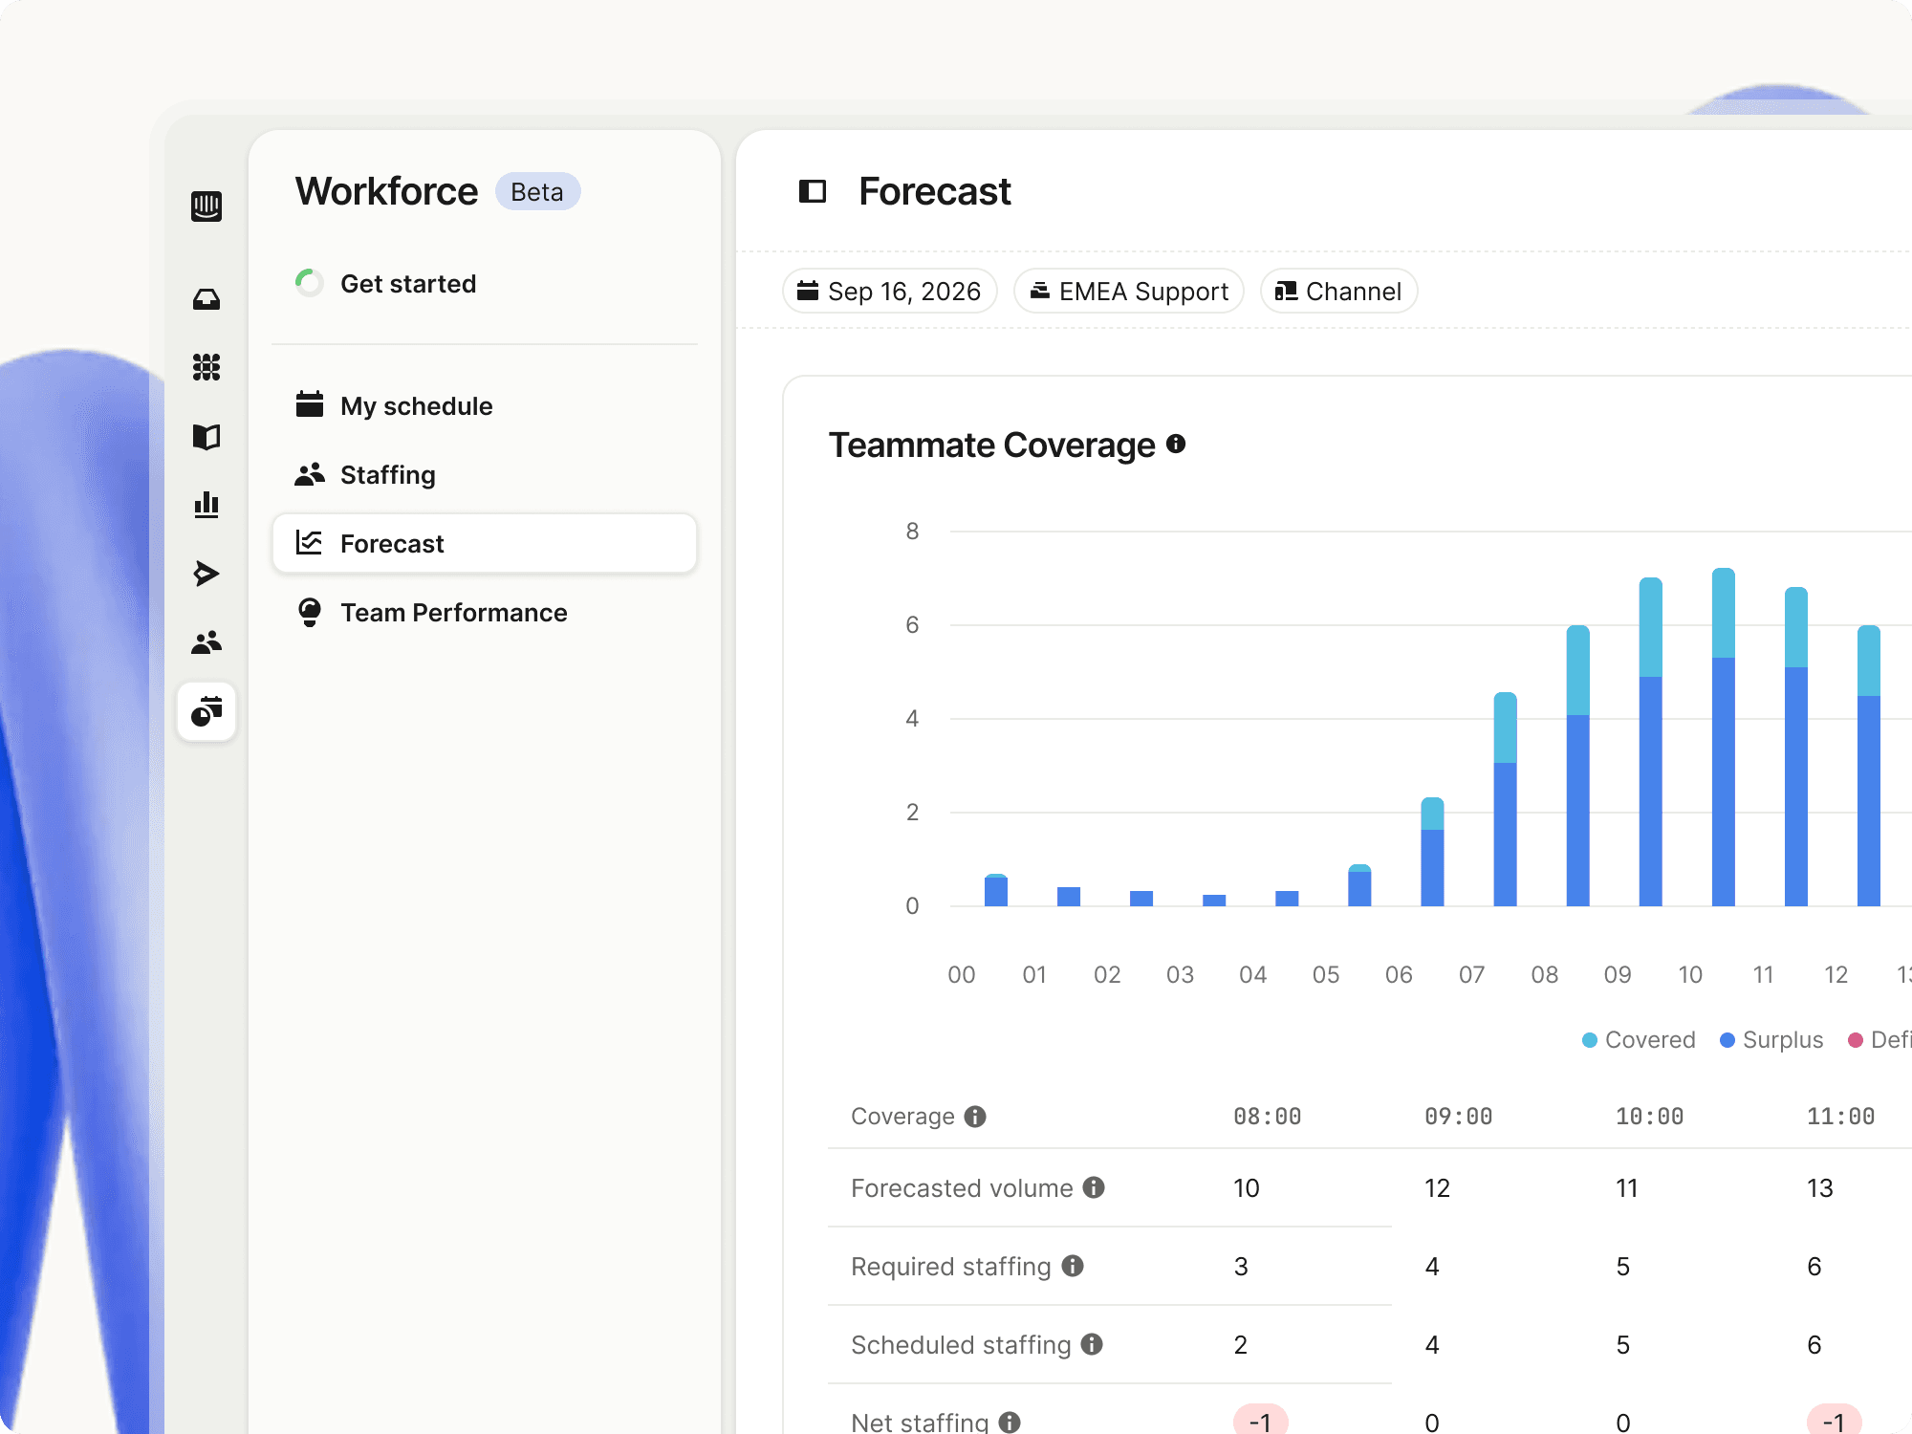Open the Staffing section
Image resolution: width=1912 pixels, height=1434 pixels.
coord(485,475)
